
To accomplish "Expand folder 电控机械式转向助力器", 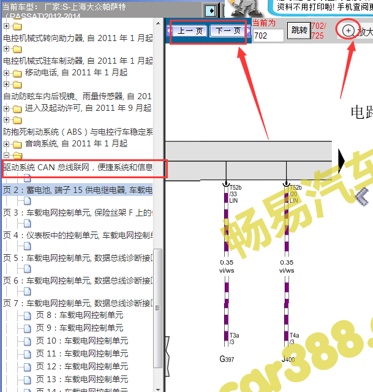I will (x=7, y=26).
